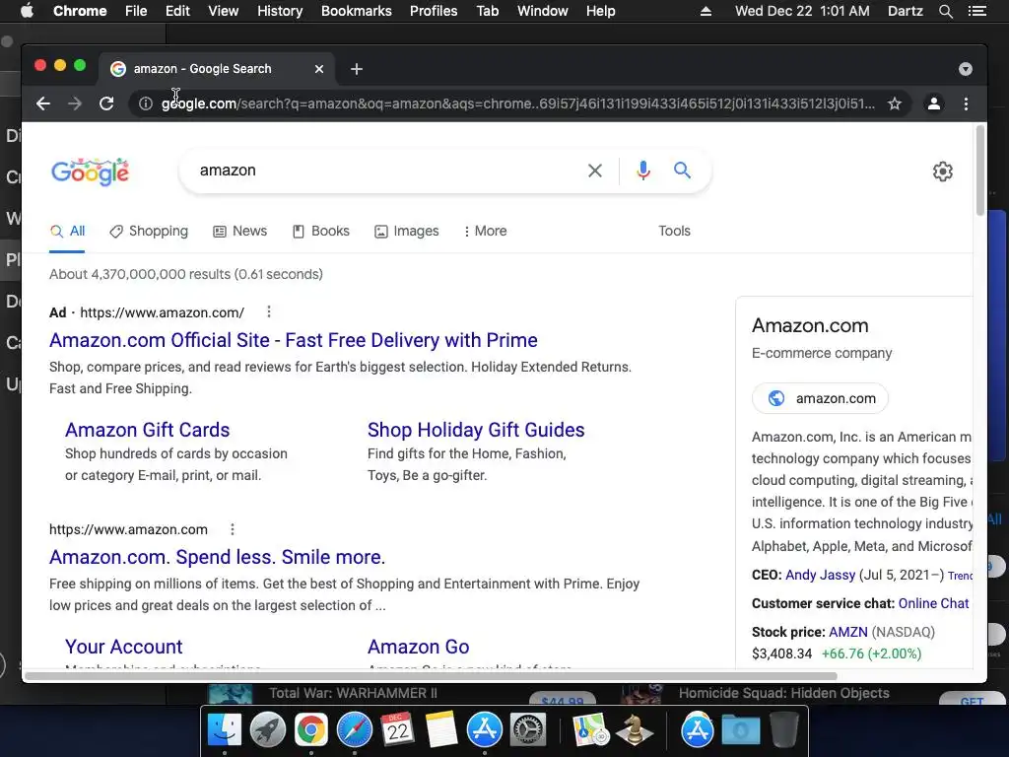
Task: Click the page vertical scrollbar
Action: click(x=980, y=171)
